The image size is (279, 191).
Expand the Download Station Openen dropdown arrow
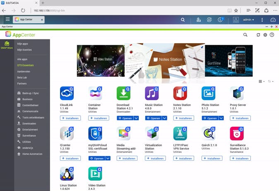click(x=136, y=118)
